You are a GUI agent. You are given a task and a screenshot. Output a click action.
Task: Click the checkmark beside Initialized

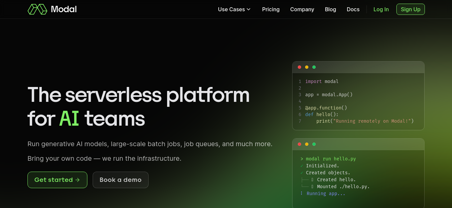pyautogui.click(x=302, y=166)
